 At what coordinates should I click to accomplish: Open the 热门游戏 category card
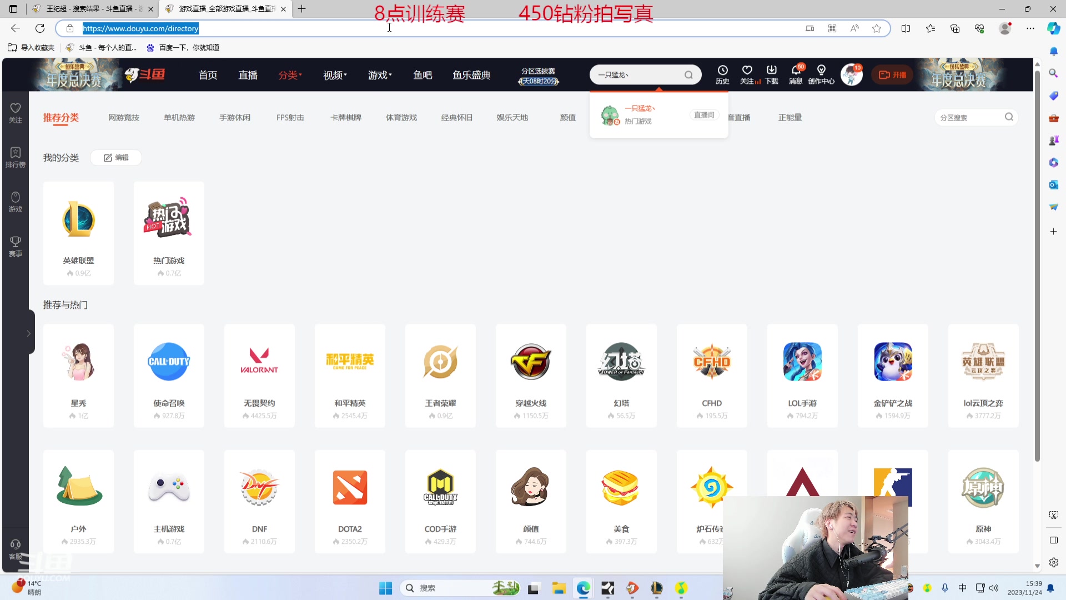(169, 233)
